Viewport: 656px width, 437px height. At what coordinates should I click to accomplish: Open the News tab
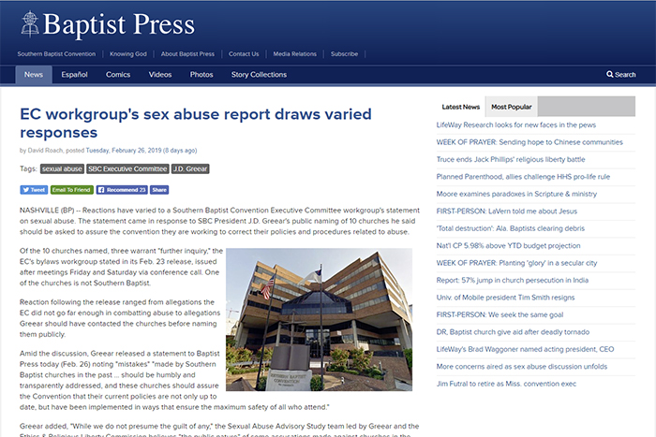point(34,75)
